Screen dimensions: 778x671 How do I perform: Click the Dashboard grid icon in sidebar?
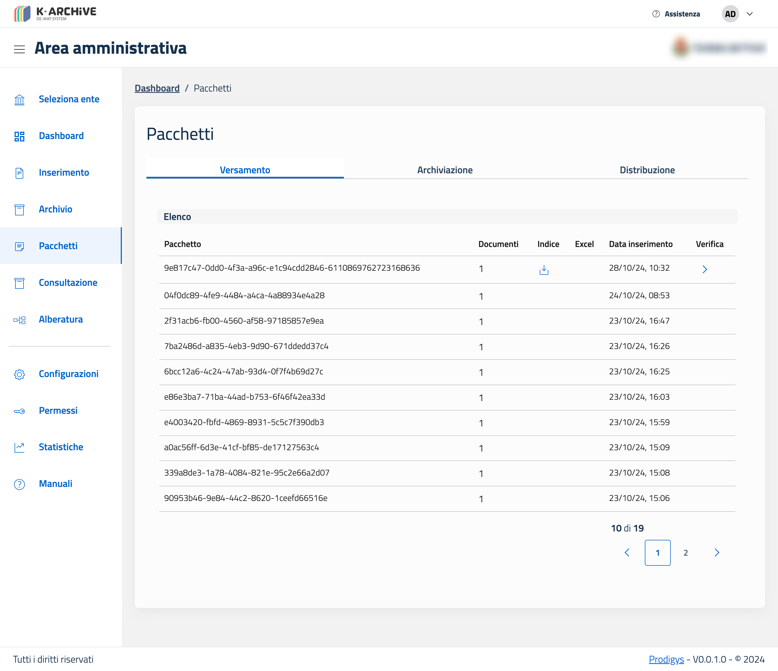(x=19, y=136)
